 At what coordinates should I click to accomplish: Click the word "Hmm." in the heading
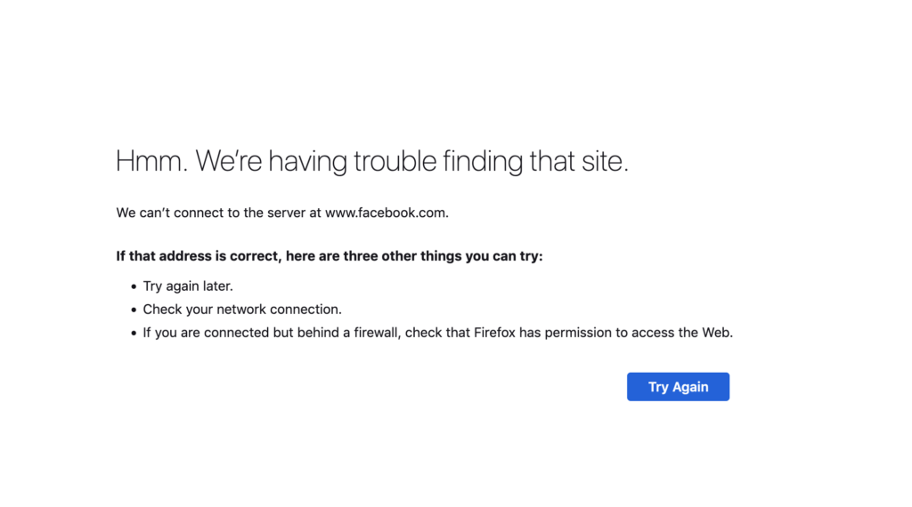coord(151,161)
